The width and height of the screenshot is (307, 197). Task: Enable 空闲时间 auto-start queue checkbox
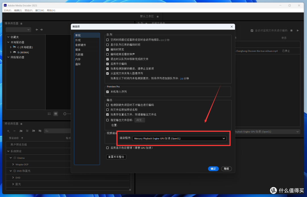pos(107,40)
